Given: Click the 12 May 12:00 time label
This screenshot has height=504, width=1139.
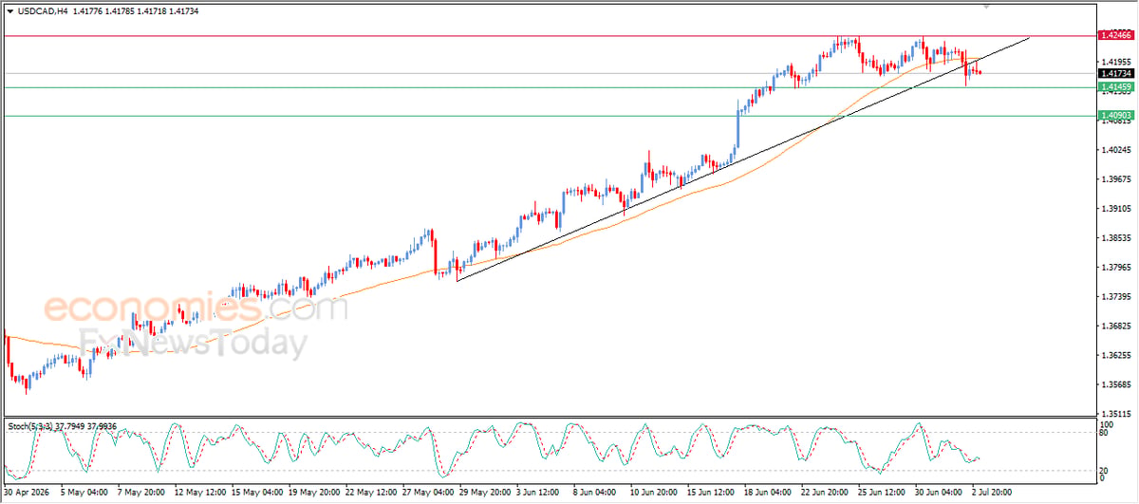Looking at the screenshot, I should pyautogui.click(x=201, y=494).
